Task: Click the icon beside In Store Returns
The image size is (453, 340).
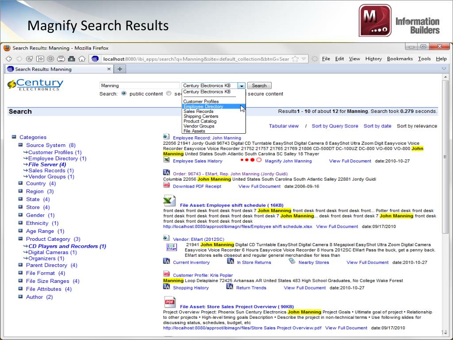Action: click(x=230, y=261)
